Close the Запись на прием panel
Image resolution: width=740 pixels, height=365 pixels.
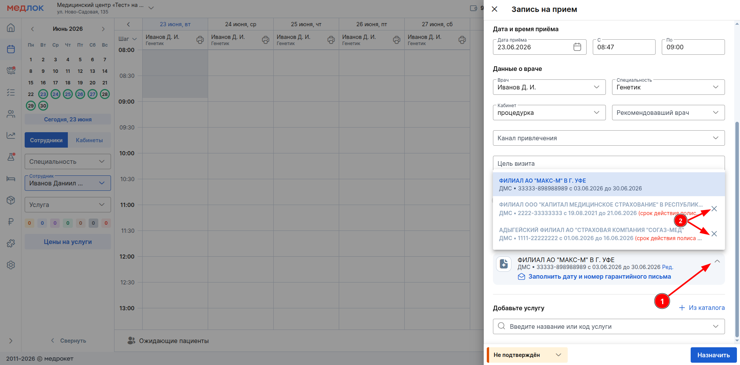click(494, 9)
